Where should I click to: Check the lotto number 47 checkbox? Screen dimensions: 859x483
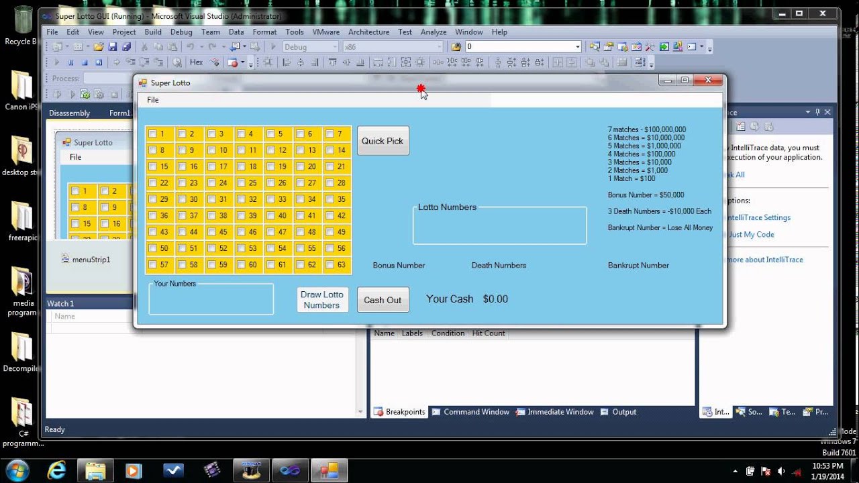[270, 232]
